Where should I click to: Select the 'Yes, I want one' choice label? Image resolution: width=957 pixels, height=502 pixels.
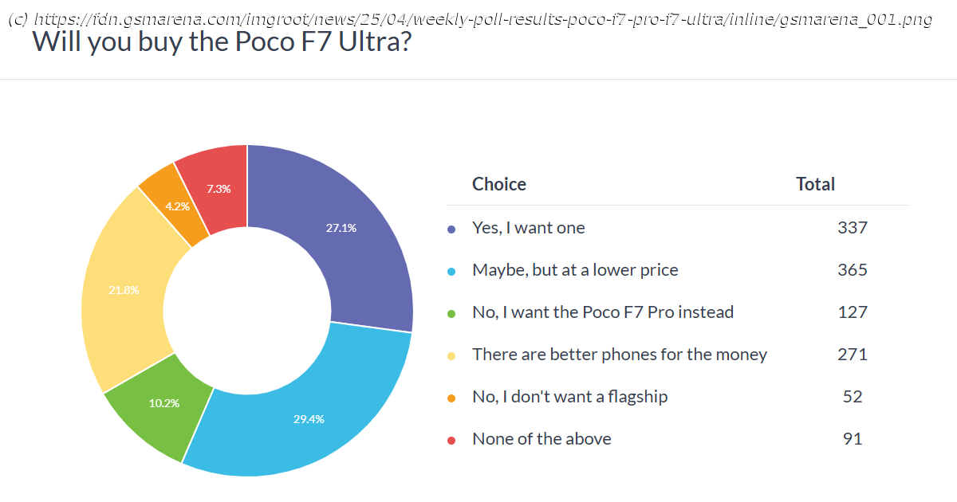click(x=529, y=228)
